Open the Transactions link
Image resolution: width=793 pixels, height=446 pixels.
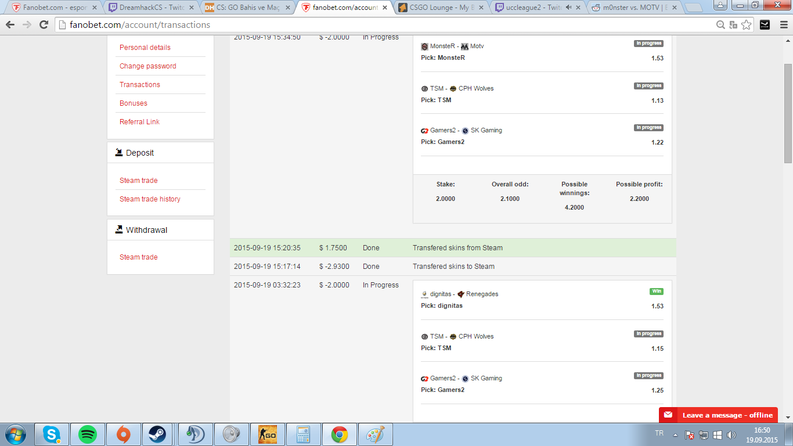coord(140,85)
